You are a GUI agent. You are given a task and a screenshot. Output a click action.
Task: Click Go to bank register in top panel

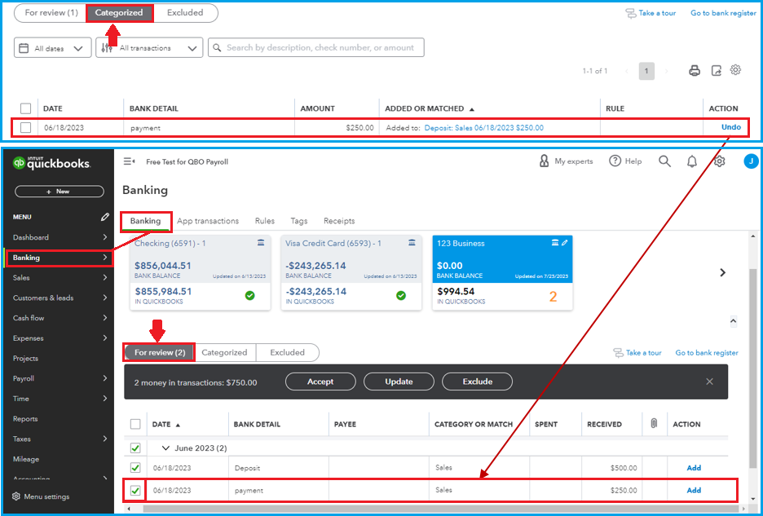(724, 13)
